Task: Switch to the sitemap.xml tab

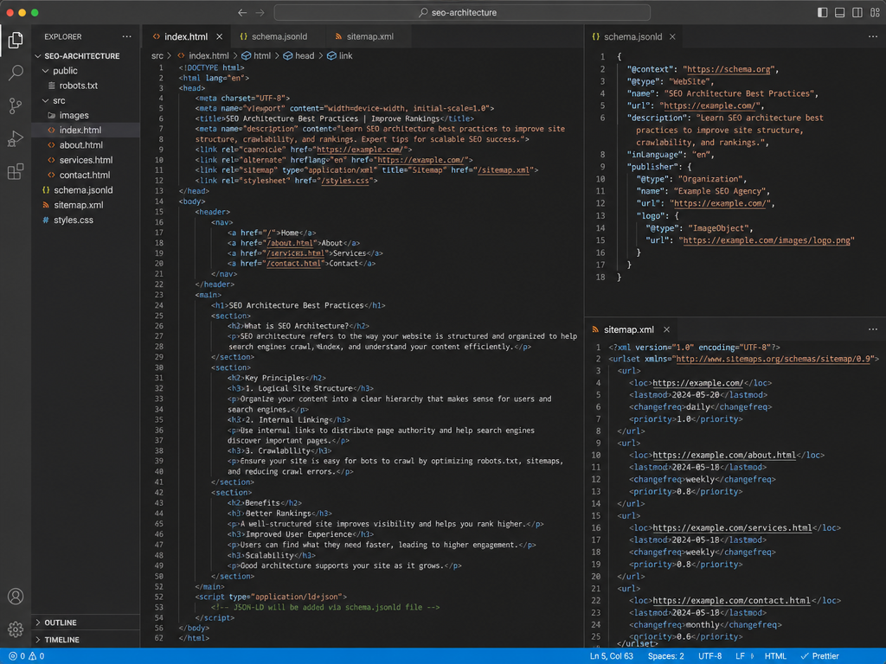Action: point(364,36)
